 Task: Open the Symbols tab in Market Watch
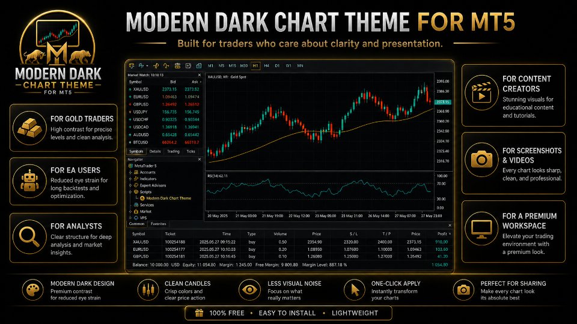136,151
